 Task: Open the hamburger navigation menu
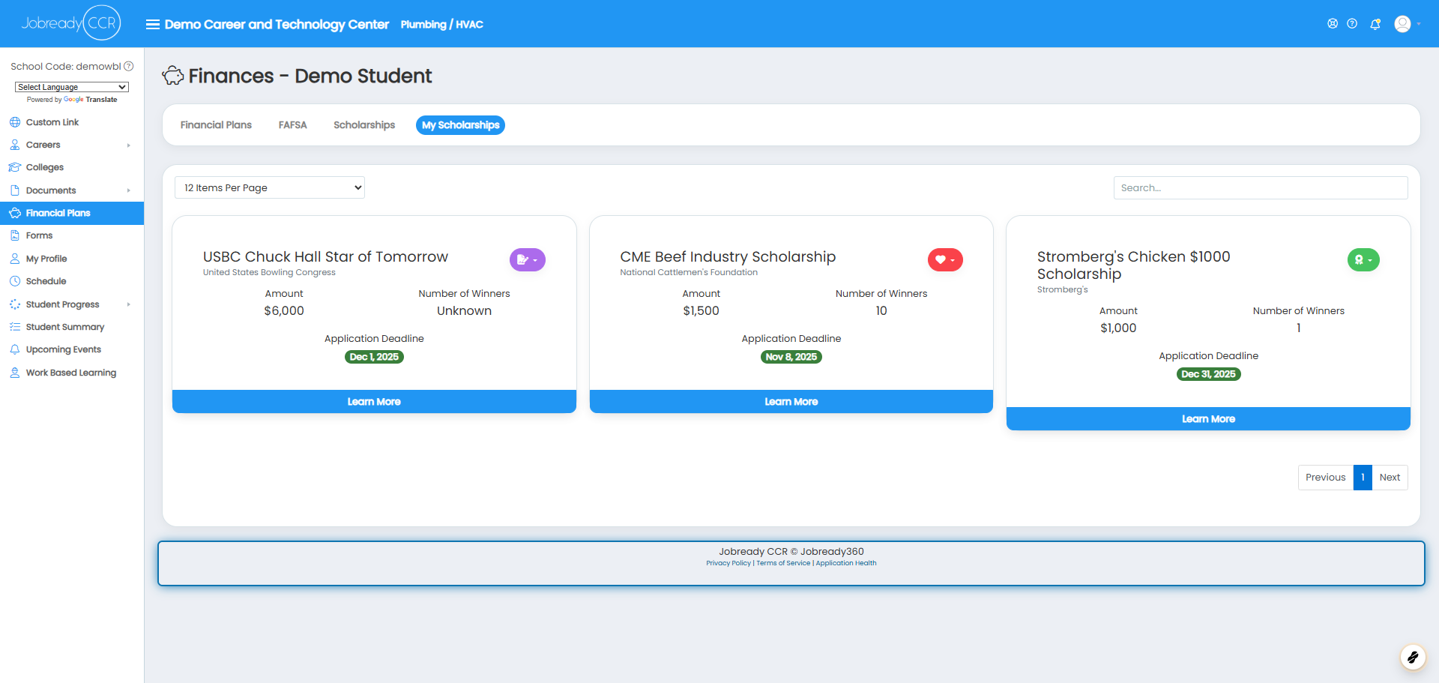[x=153, y=24]
